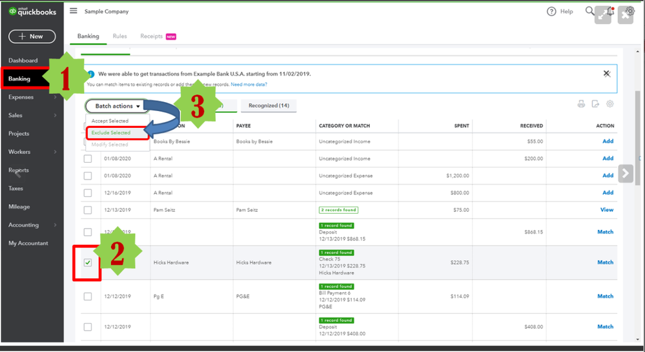Go to Dashboard in sidebar
Viewport: 645px width, 352px height.
[23, 61]
